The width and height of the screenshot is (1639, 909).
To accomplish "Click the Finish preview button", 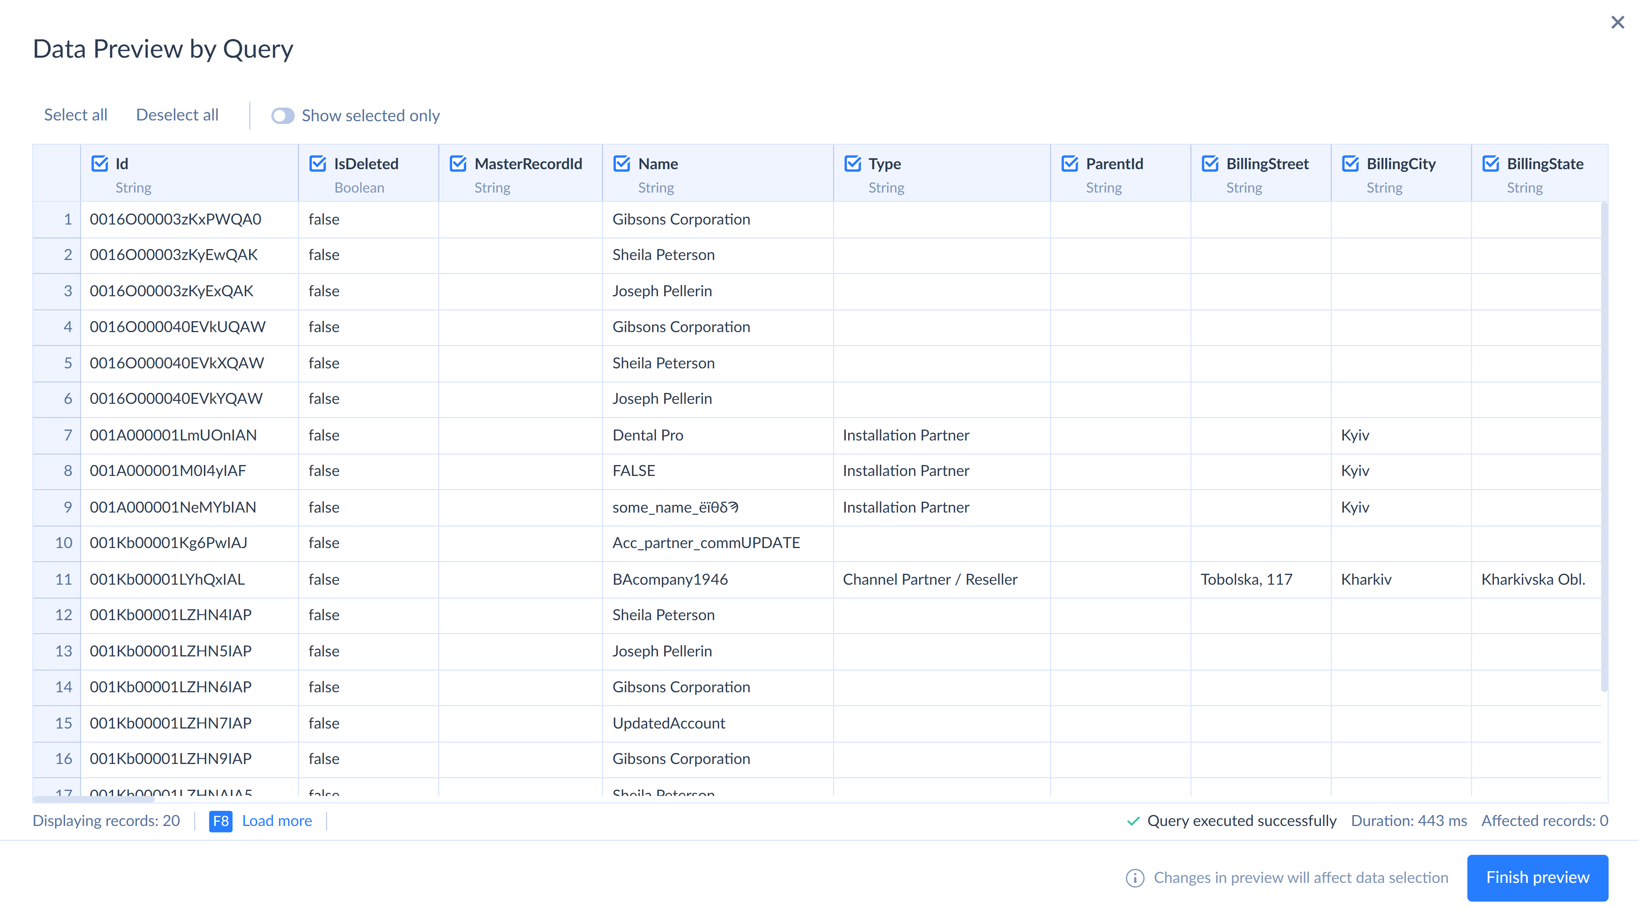I will click(x=1537, y=878).
